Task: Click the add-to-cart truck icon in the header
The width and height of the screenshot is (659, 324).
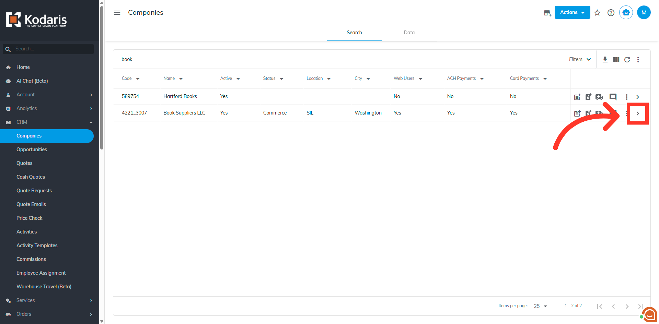Action: click(x=547, y=13)
